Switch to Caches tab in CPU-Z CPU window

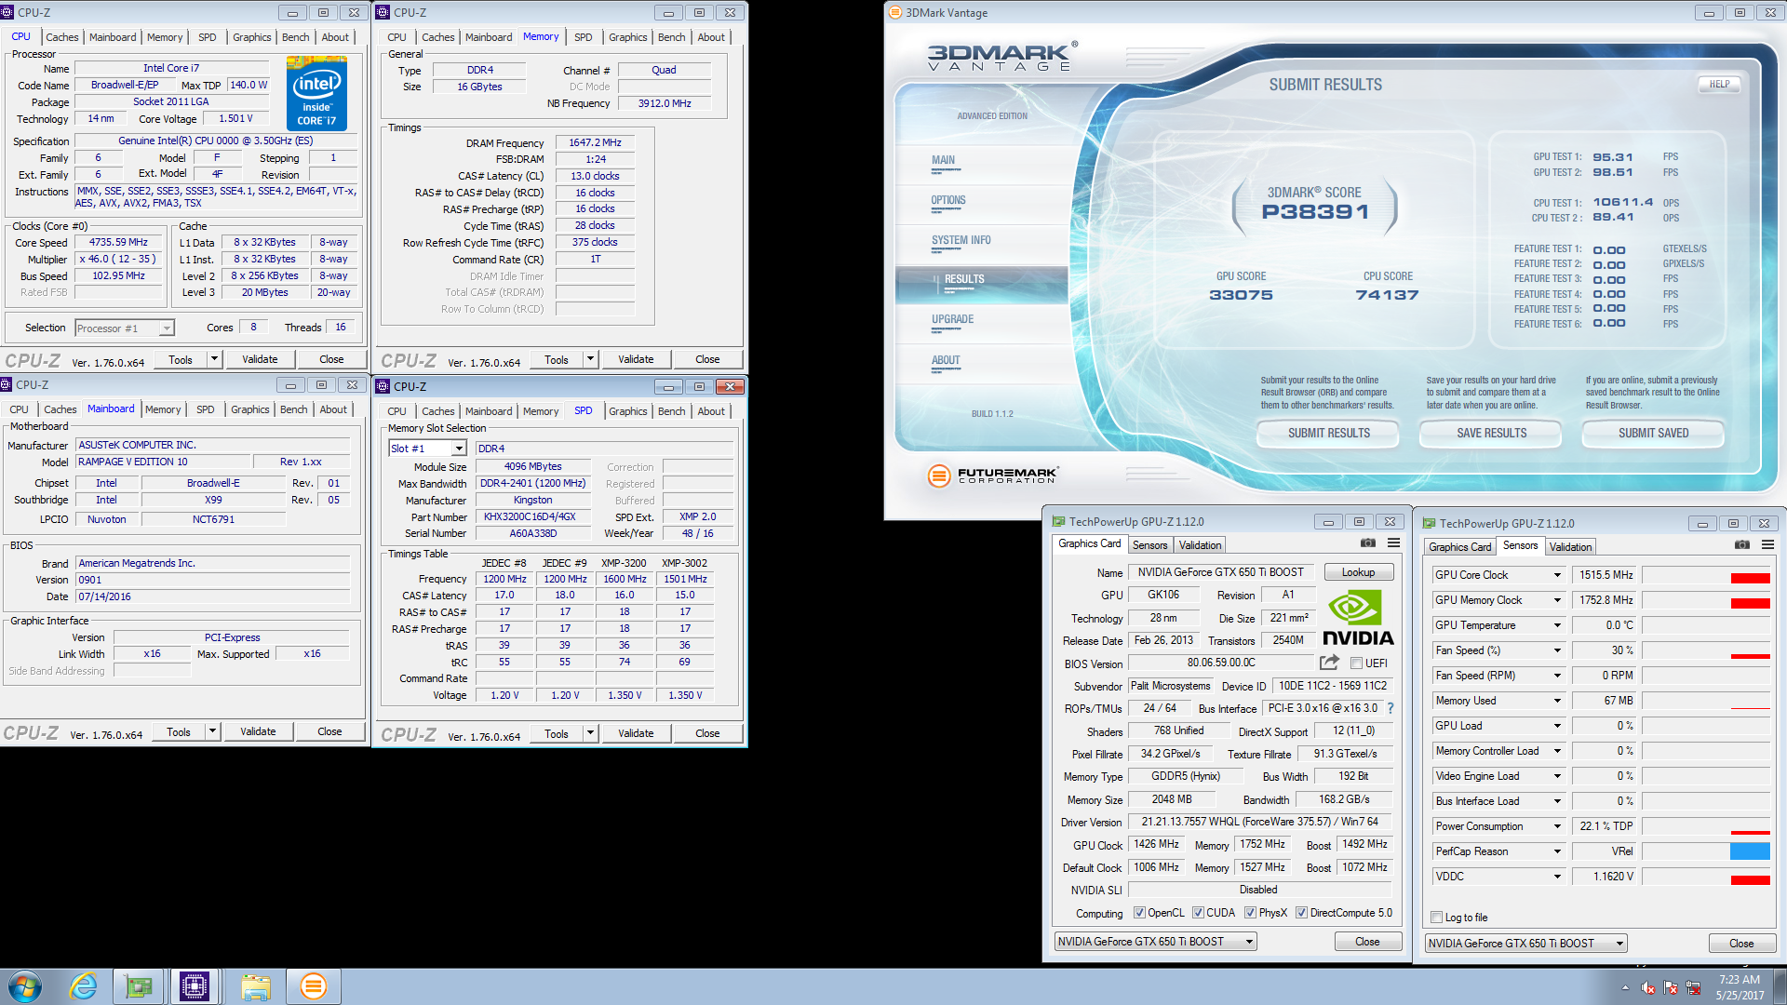point(62,37)
